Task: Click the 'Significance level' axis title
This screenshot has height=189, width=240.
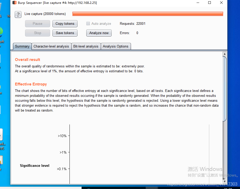Action: (x=35, y=166)
